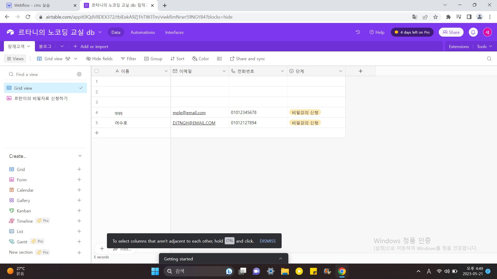Click mple@email.com email link
Image resolution: width=497 pixels, height=279 pixels.
click(x=189, y=113)
